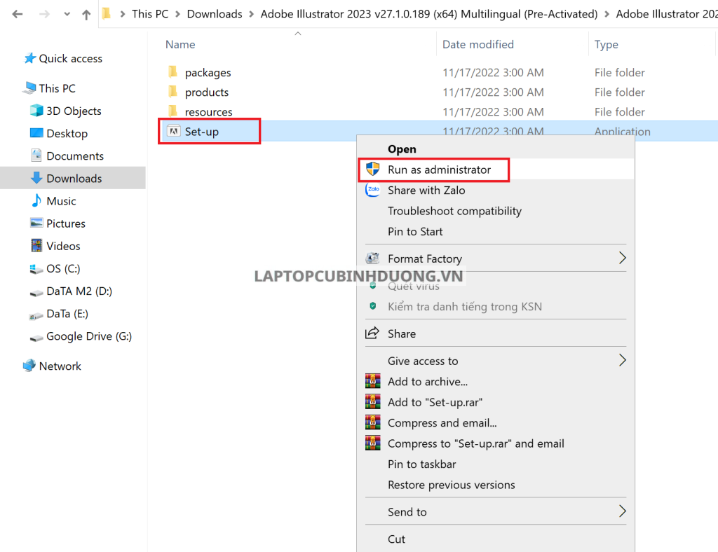Click the Set-up file name
The height and width of the screenshot is (552, 718).
[202, 132]
